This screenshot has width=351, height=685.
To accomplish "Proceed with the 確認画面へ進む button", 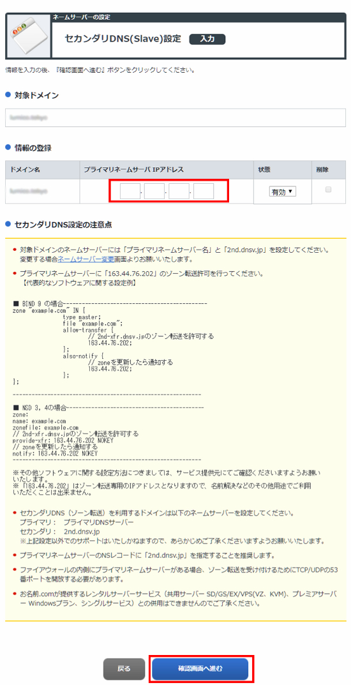I will (200, 668).
